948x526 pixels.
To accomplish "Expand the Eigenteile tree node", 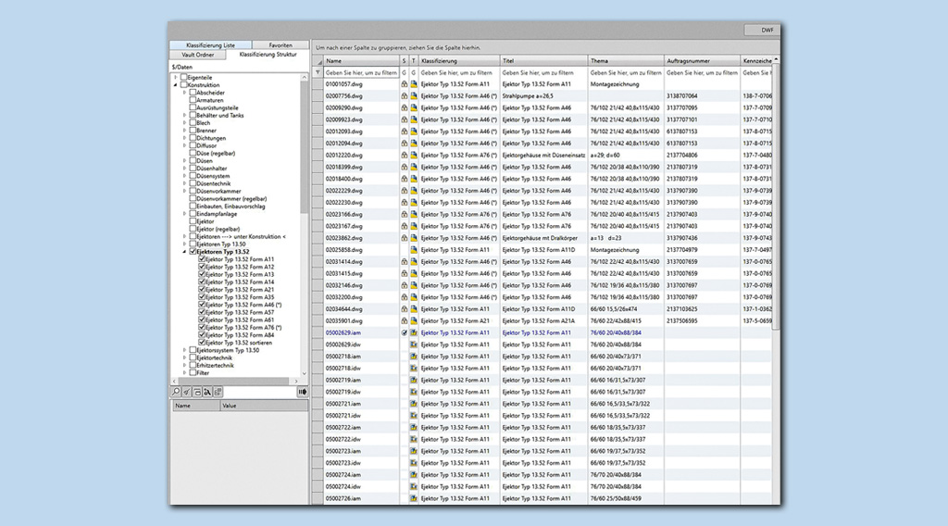I will tap(175, 77).
